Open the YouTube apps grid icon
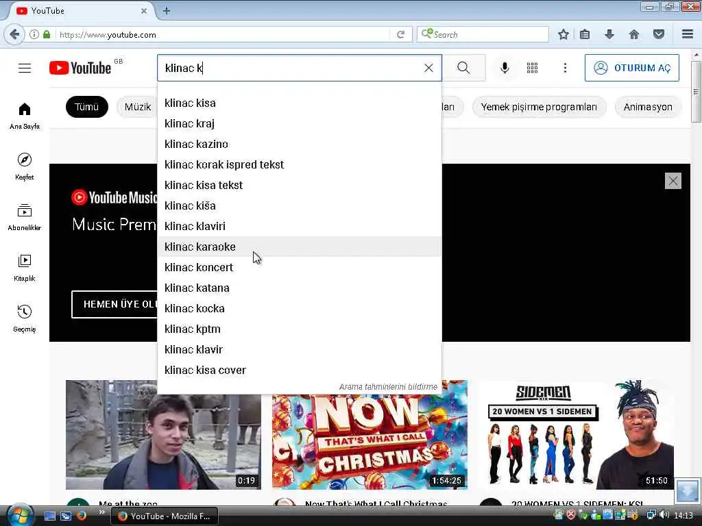The height and width of the screenshot is (526, 702). pyautogui.click(x=532, y=68)
